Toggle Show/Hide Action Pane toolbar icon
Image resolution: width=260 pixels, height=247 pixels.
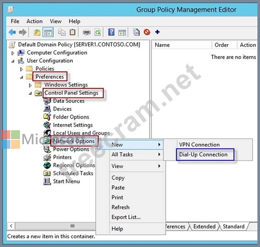click(x=122, y=32)
